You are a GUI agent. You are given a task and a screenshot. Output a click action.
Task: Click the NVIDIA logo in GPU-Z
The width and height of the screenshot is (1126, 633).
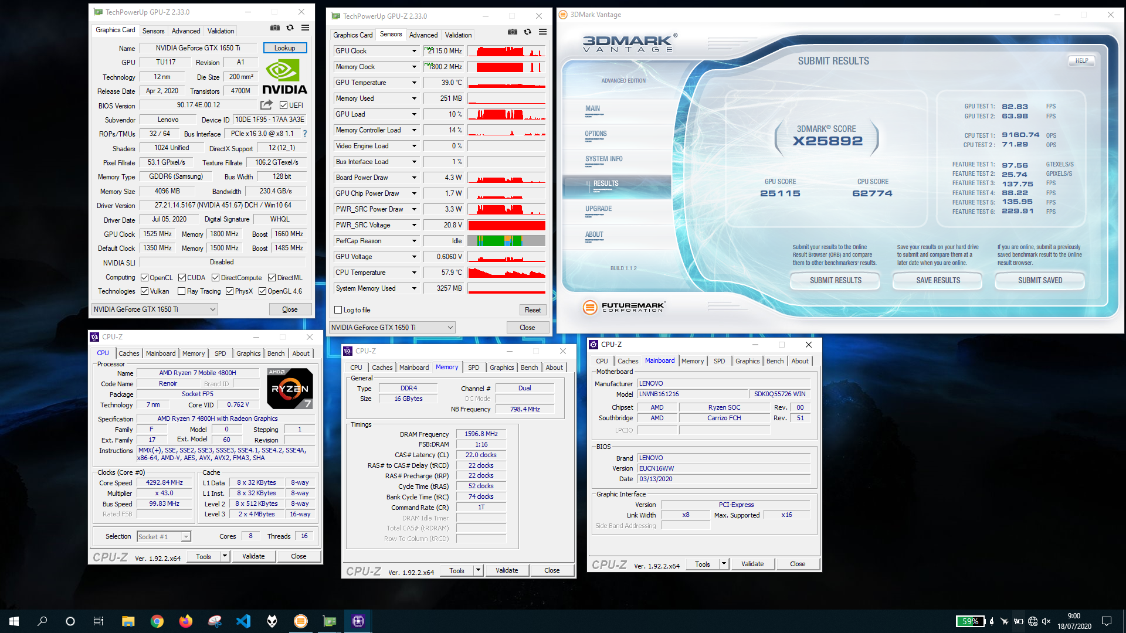pyautogui.click(x=284, y=77)
